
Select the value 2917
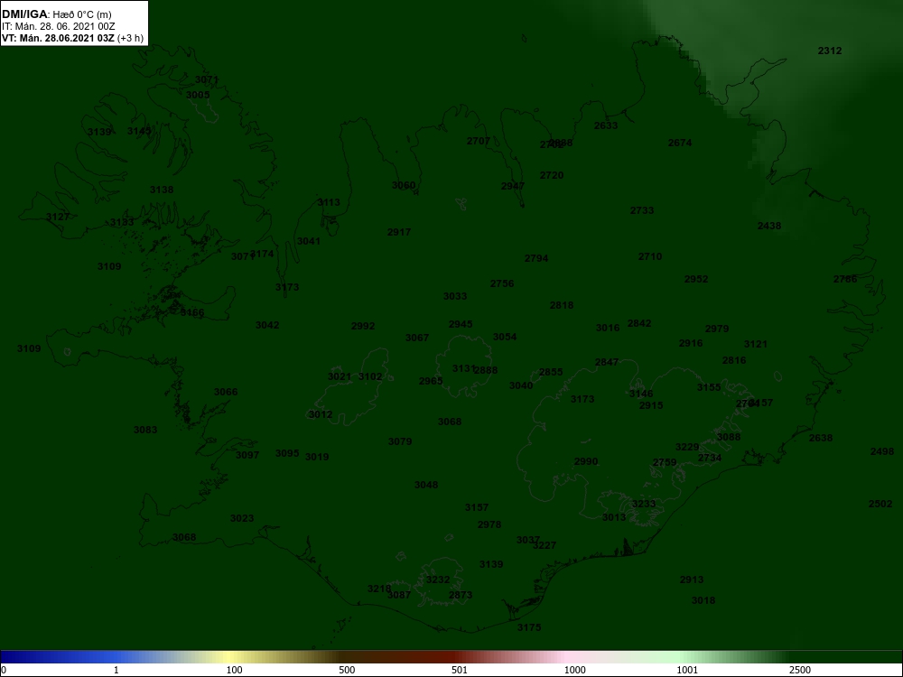pyautogui.click(x=399, y=232)
